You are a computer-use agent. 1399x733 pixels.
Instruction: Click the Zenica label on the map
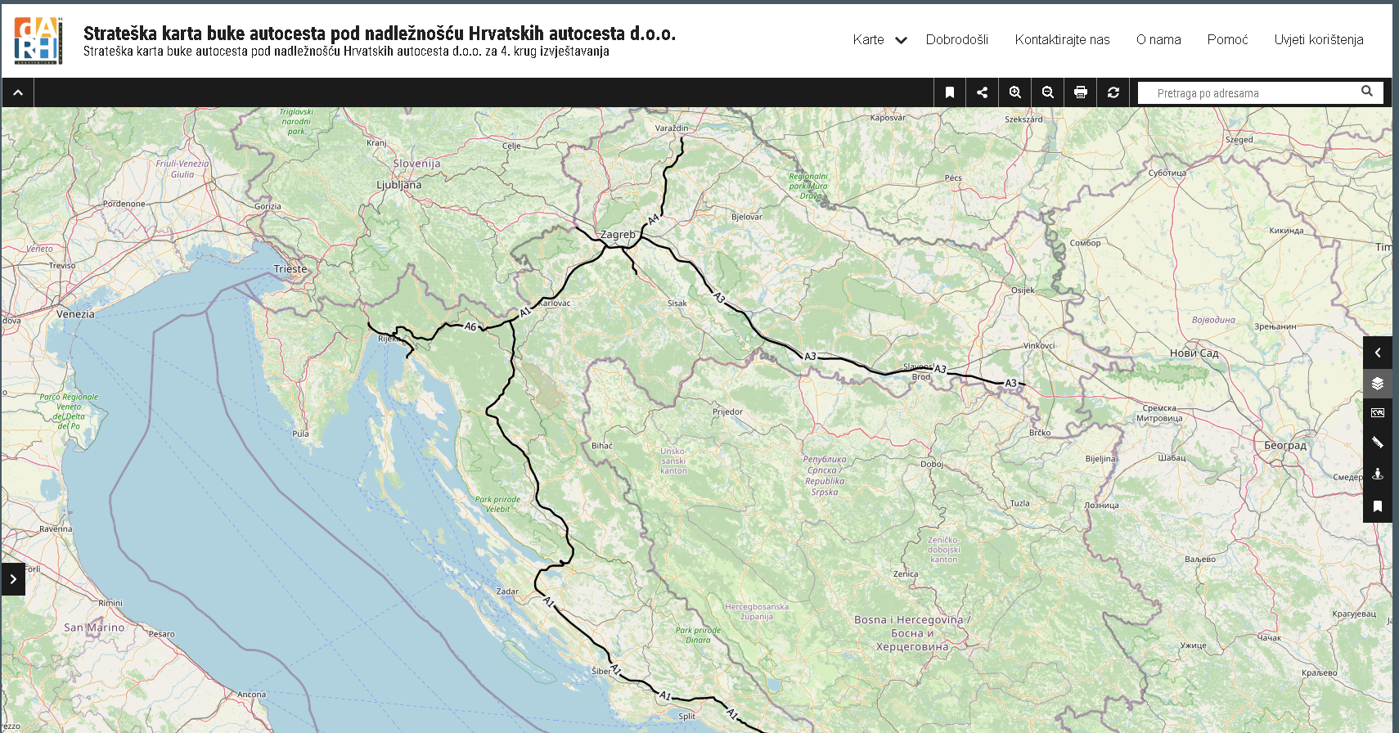tap(905, 574)
